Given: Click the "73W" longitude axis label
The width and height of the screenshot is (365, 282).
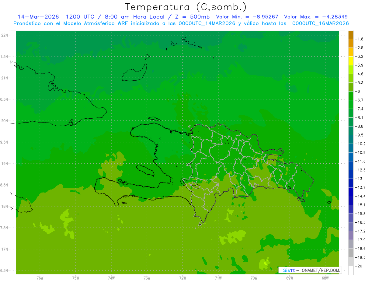Looking at the screenshot, I should 147,278.
